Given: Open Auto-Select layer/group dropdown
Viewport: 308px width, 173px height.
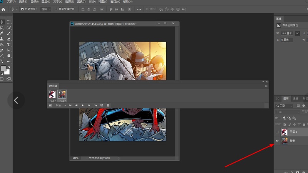Looking at the screenshot, I should 45,9.
